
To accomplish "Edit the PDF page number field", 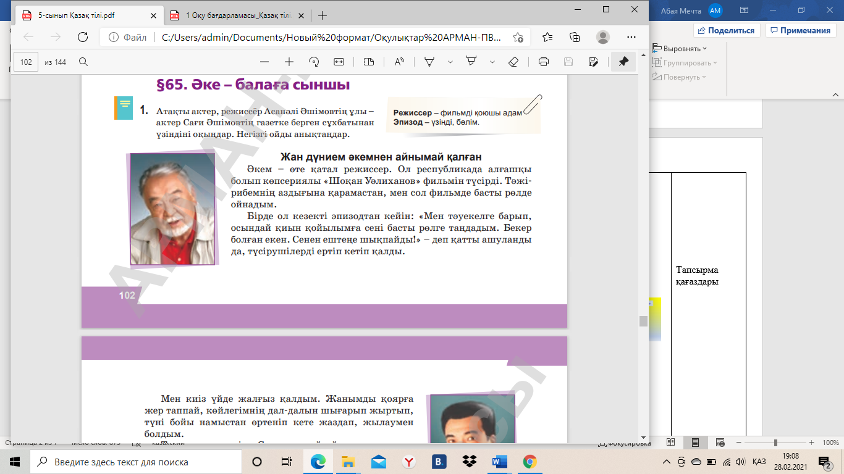I will [x=26, y=62].
